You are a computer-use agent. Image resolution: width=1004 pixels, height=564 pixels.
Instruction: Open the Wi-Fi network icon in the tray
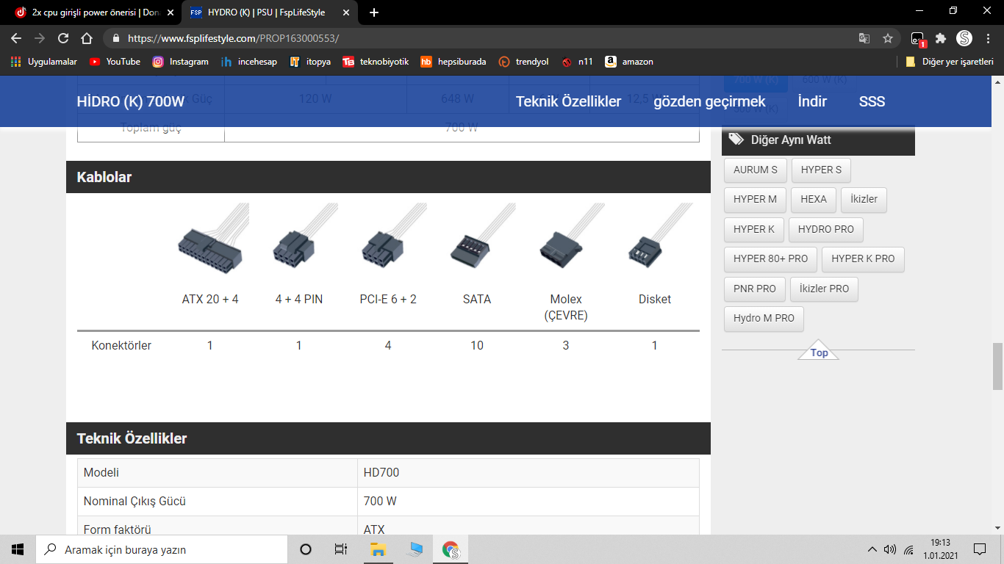point(908,549)
